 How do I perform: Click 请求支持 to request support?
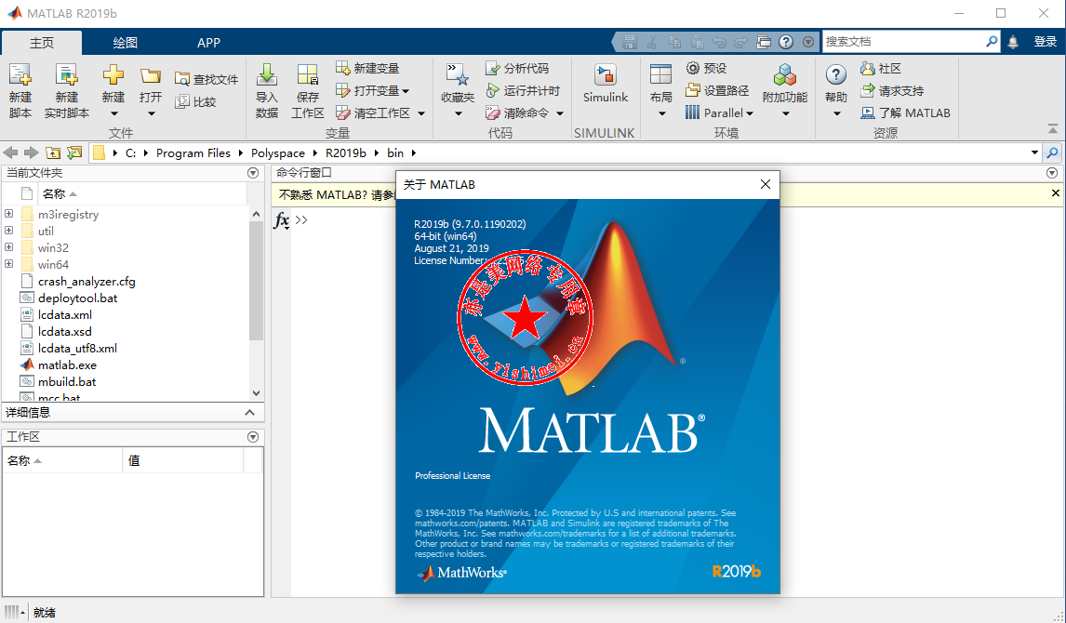tap(892, 90)
